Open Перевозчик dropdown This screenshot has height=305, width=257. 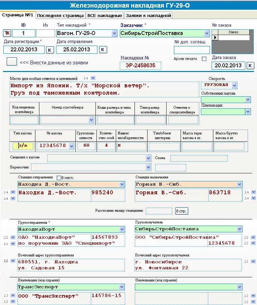click(x=148, y=167)
